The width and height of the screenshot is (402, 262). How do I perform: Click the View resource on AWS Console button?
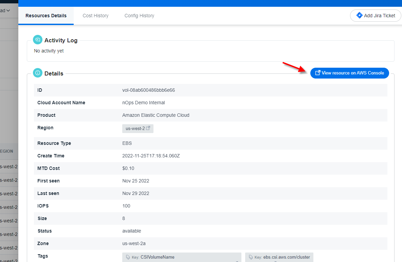coord(349,73)
